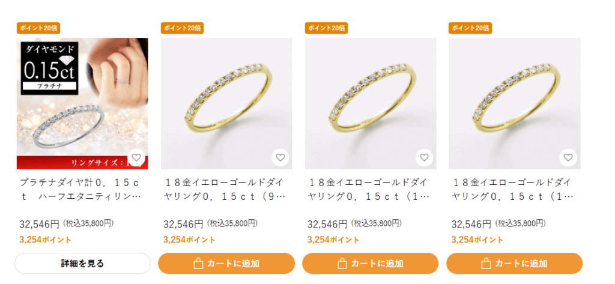Add third ring to cart with カートに追加

[370, 263]
